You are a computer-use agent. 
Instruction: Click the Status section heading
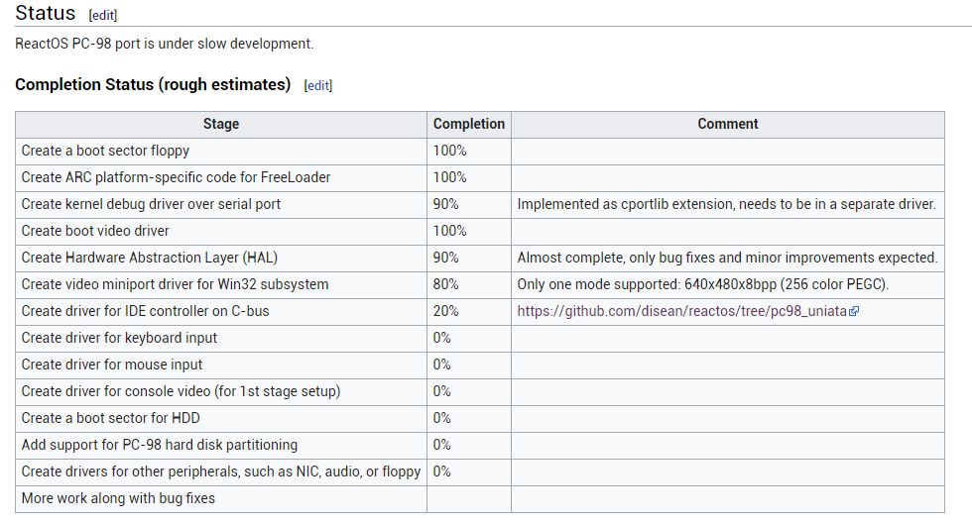click(46, 14)
